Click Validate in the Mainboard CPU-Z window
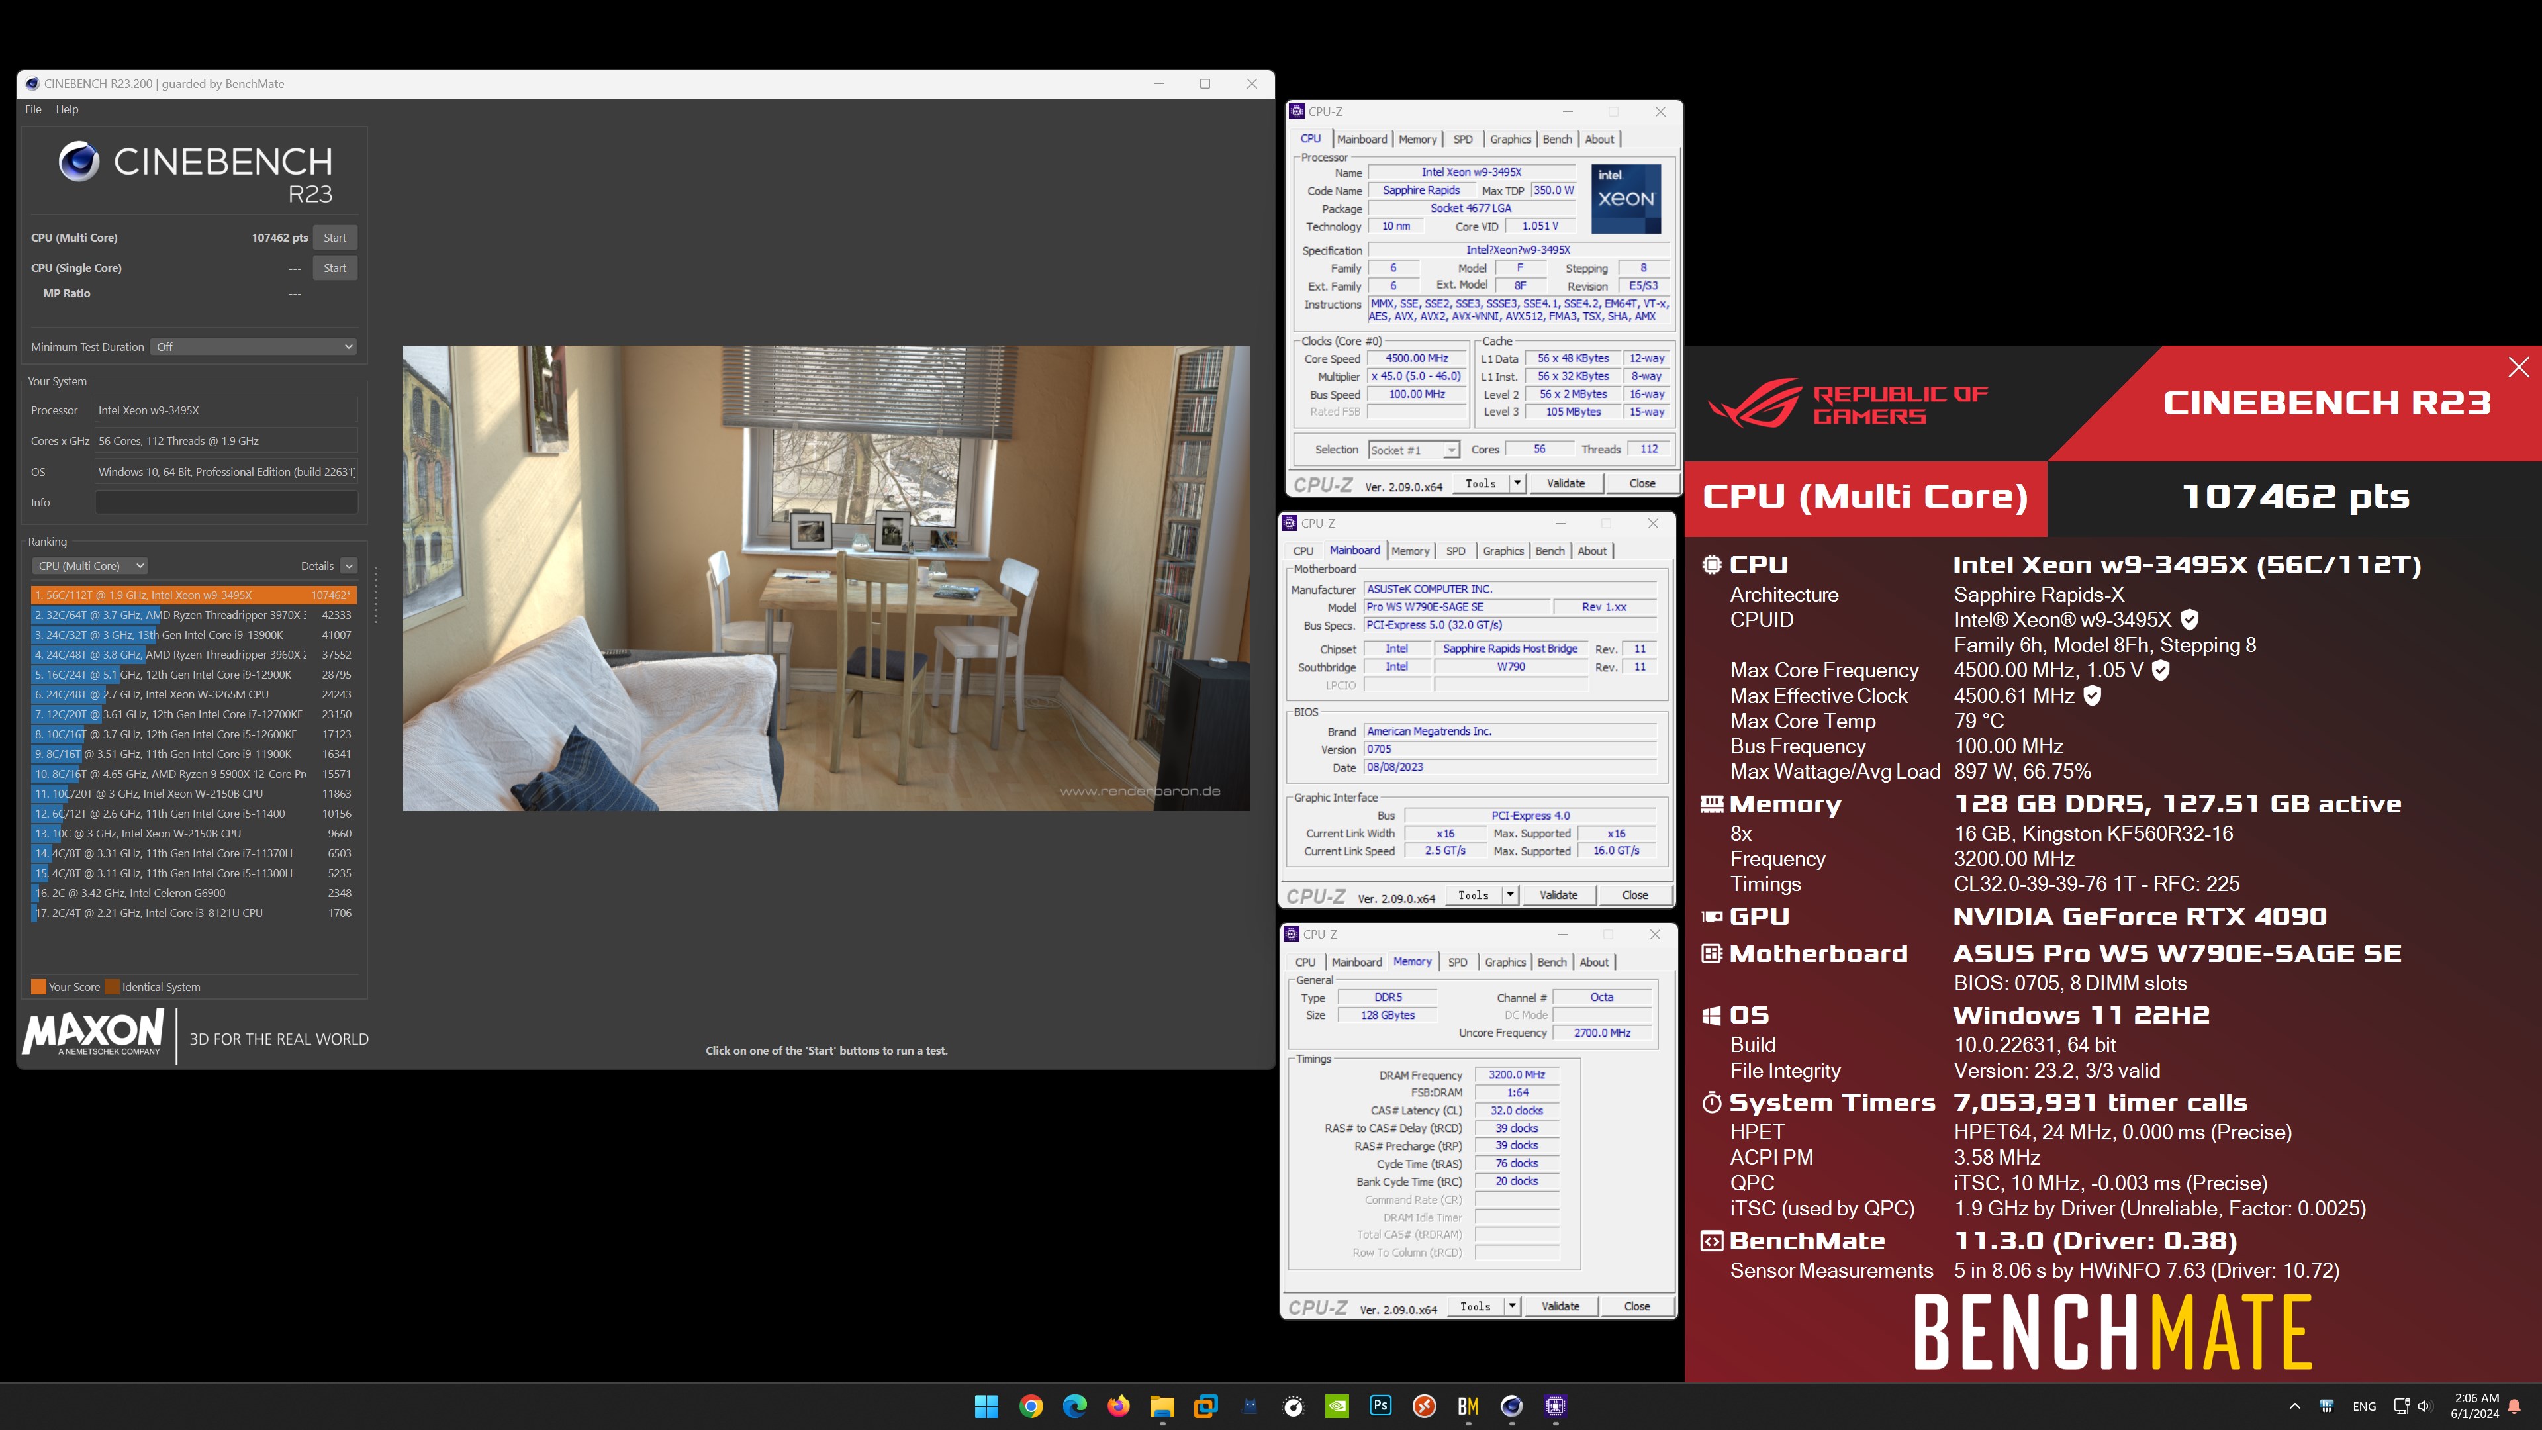Image resolution: width=2542 pixels, height=1430 pixels. [x=1558, y=895]
